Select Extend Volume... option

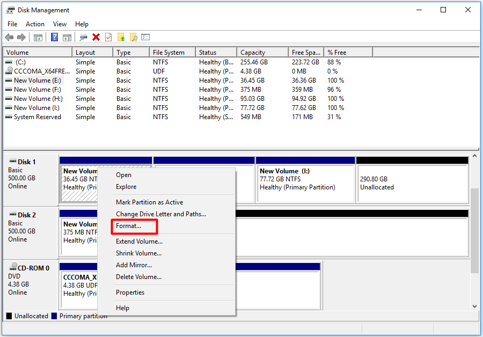point(167,241)
